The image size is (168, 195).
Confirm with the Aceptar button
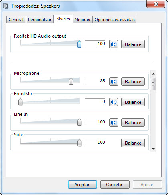click(x=82, y=185)
